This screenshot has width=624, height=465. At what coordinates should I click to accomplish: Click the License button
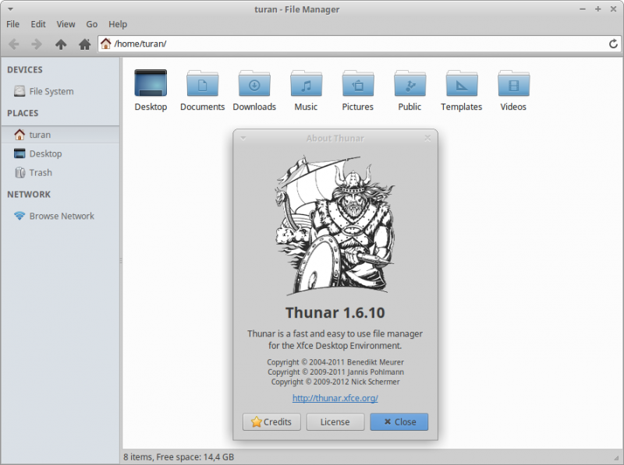pyautogui.click(x=335, y=421)
